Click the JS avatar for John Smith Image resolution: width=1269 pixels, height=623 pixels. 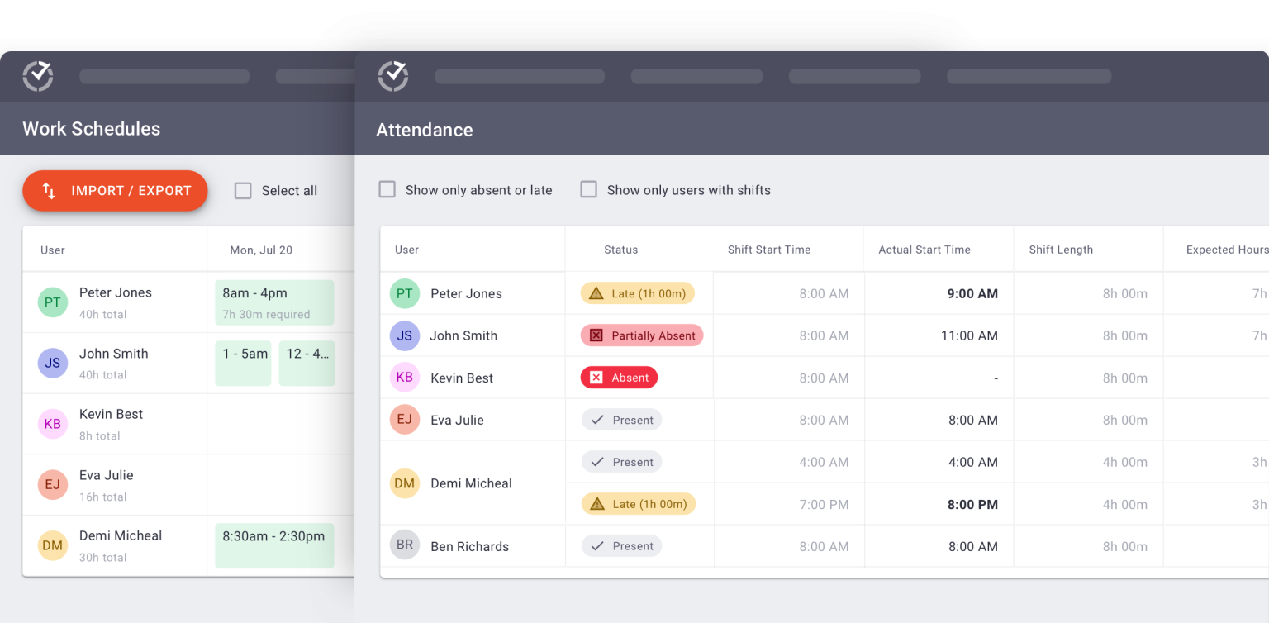tap(404, 335)
